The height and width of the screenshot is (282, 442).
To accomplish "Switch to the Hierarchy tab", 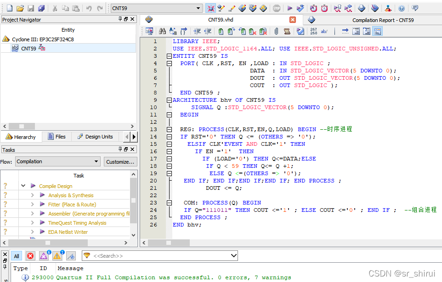I will point(21,137).
